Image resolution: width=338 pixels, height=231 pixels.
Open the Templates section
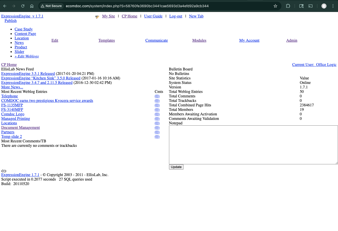pos(107,40)
